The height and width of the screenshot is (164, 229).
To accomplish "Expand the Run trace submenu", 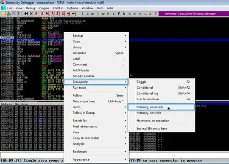I will point(96,88).
